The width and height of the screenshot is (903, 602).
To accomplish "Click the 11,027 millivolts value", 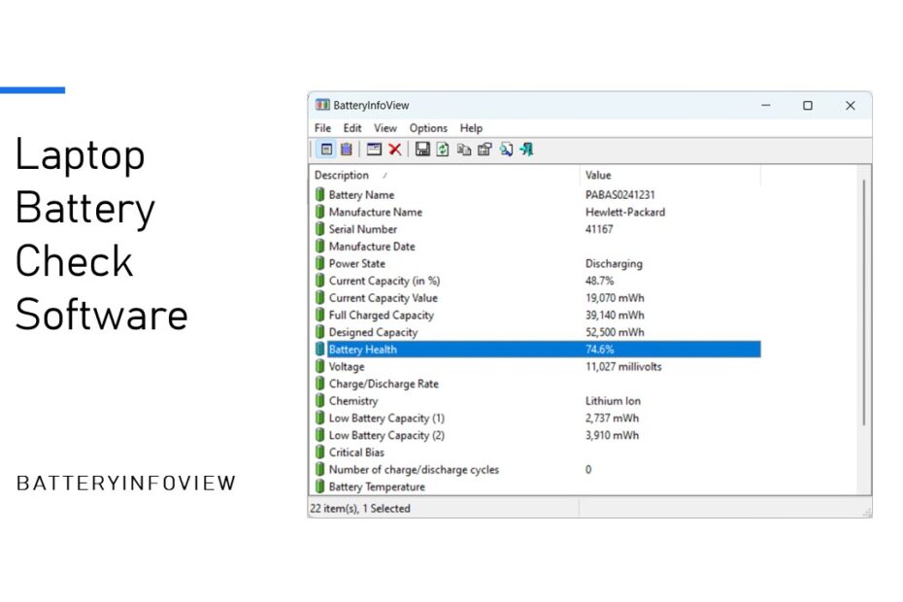I will (x=623, y=366).
